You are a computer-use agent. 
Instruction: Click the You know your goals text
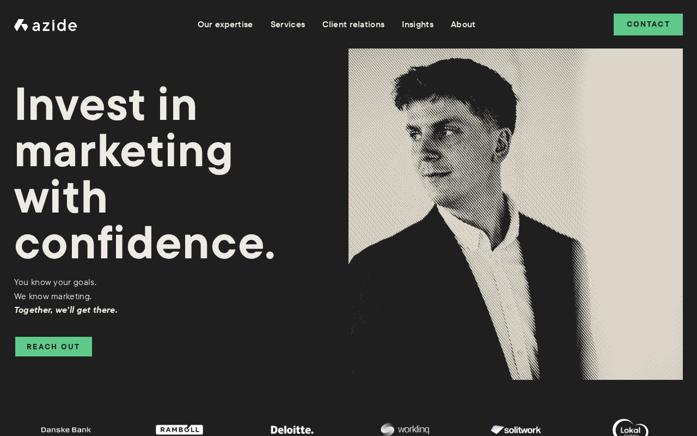coord(56,282)
